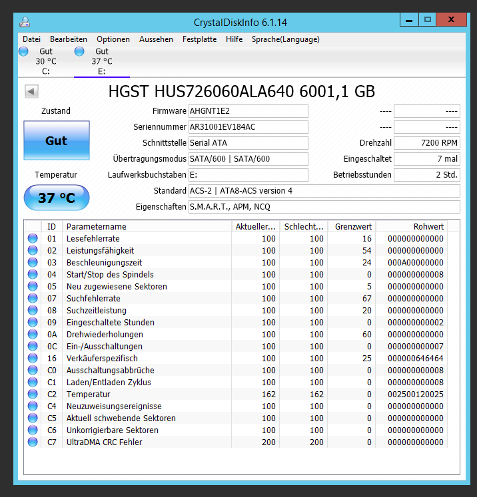
Task: Click the Aktueller... column header
Action: point(255,226)
